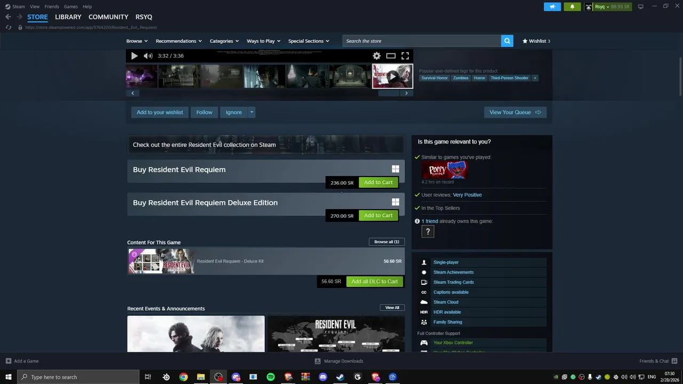Open Discord from the taskbar
Screen dimensions: 683x384
323,377
